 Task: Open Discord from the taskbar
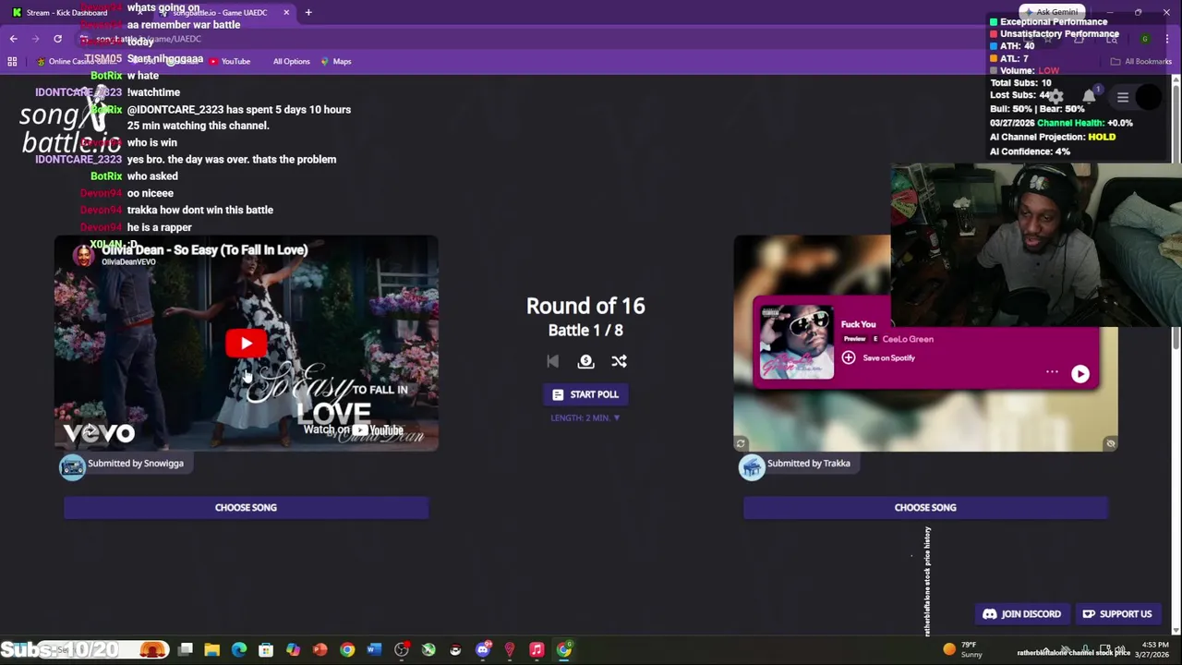tap(482, 650)
